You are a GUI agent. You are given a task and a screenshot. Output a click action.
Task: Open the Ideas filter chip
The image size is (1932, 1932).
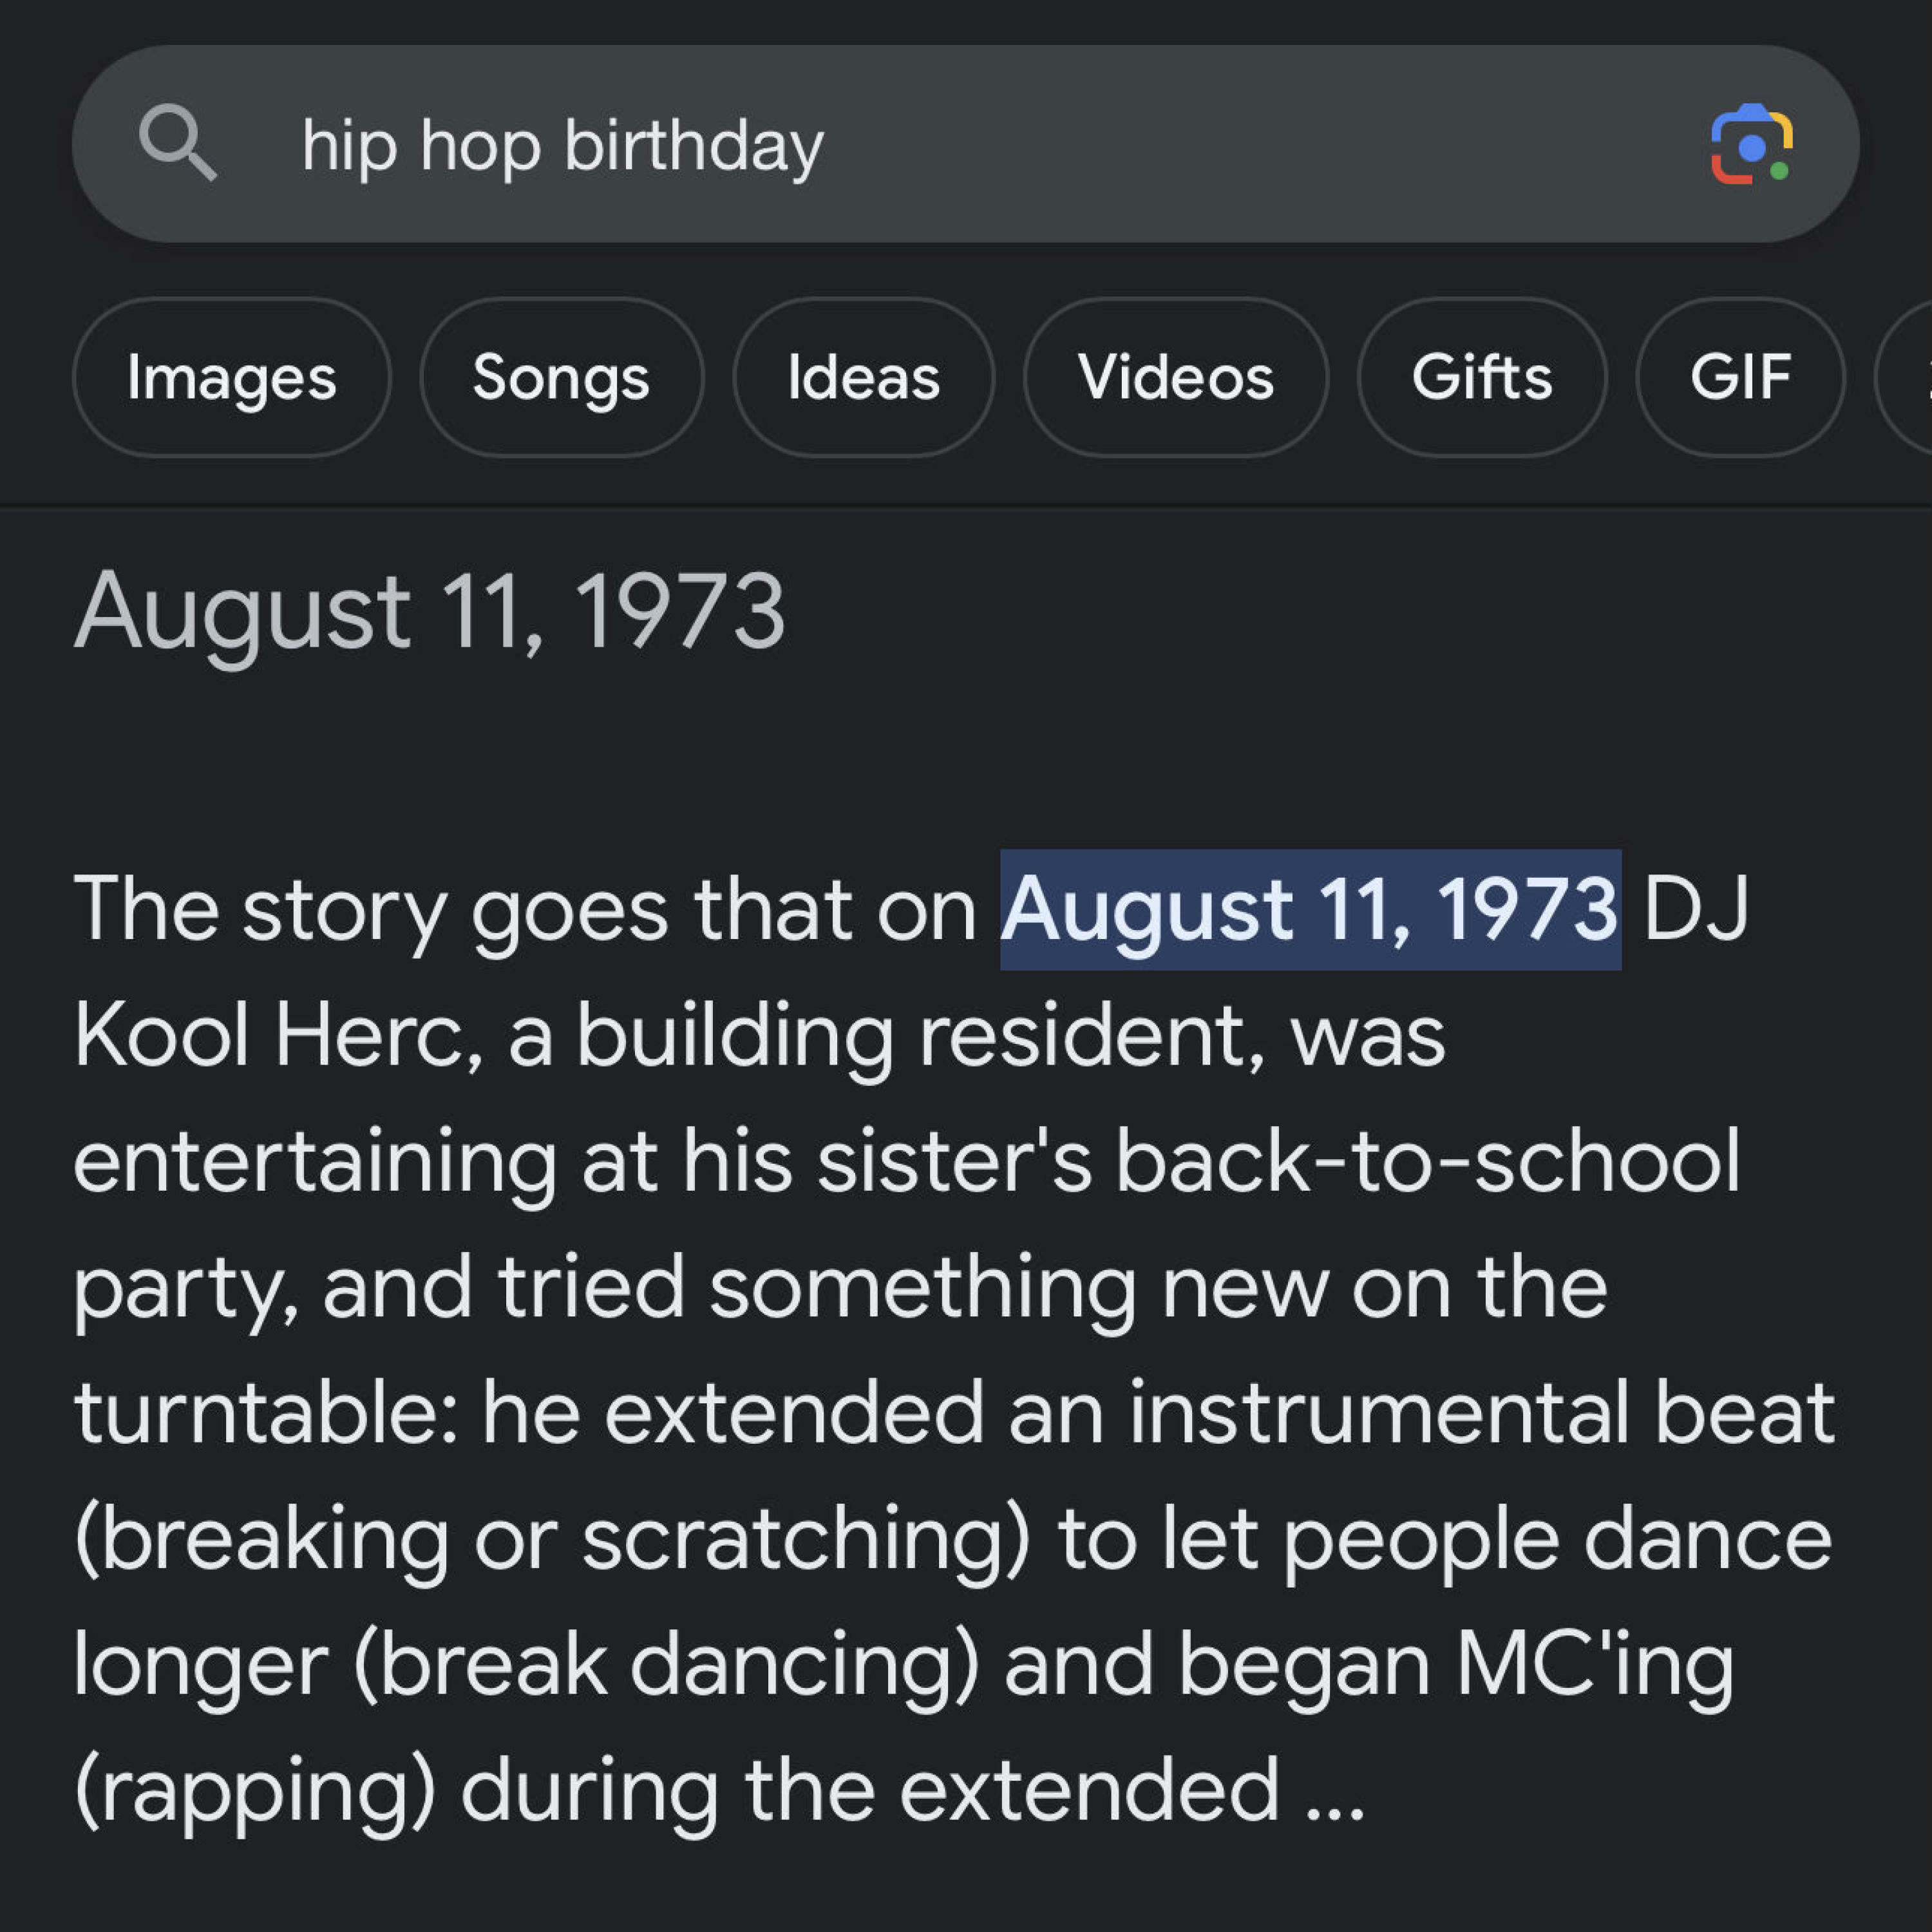point(863,378)
